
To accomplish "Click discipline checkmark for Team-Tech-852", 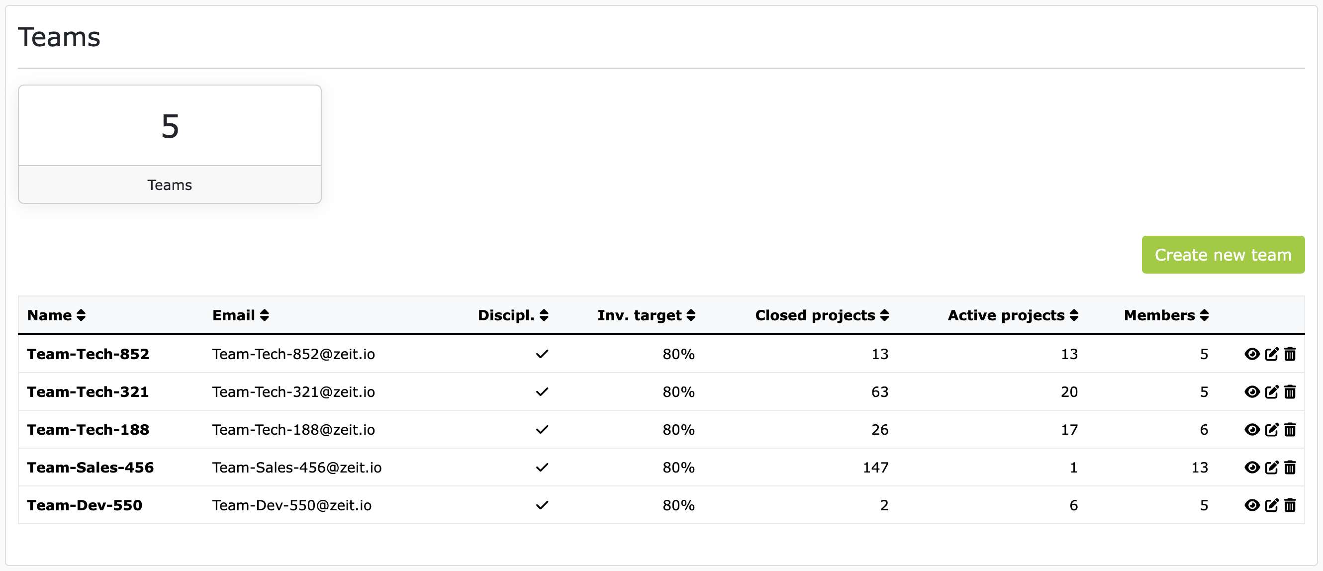I will coord(542,354).
